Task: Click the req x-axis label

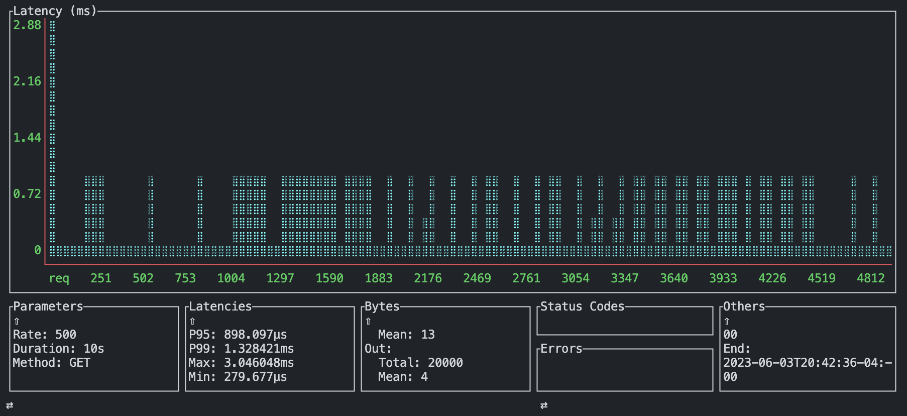Action: coord(59,278)
